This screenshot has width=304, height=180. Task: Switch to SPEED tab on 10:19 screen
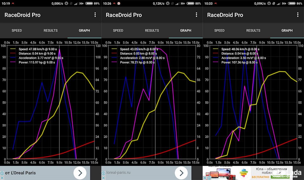(x=17, y=31)
